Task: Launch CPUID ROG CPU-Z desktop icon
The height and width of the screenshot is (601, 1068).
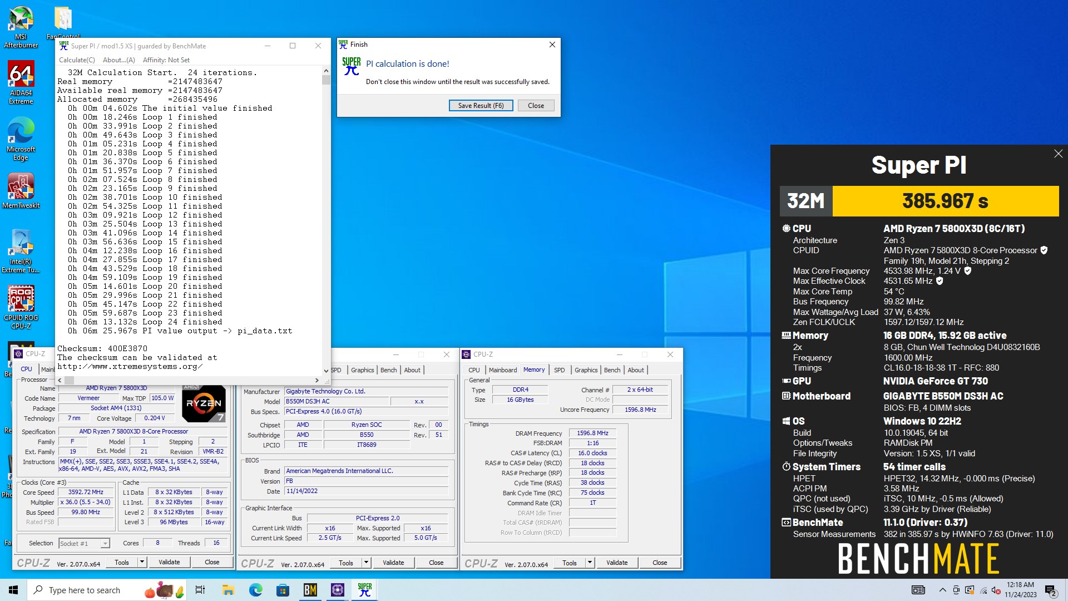Action: [21, 307]
